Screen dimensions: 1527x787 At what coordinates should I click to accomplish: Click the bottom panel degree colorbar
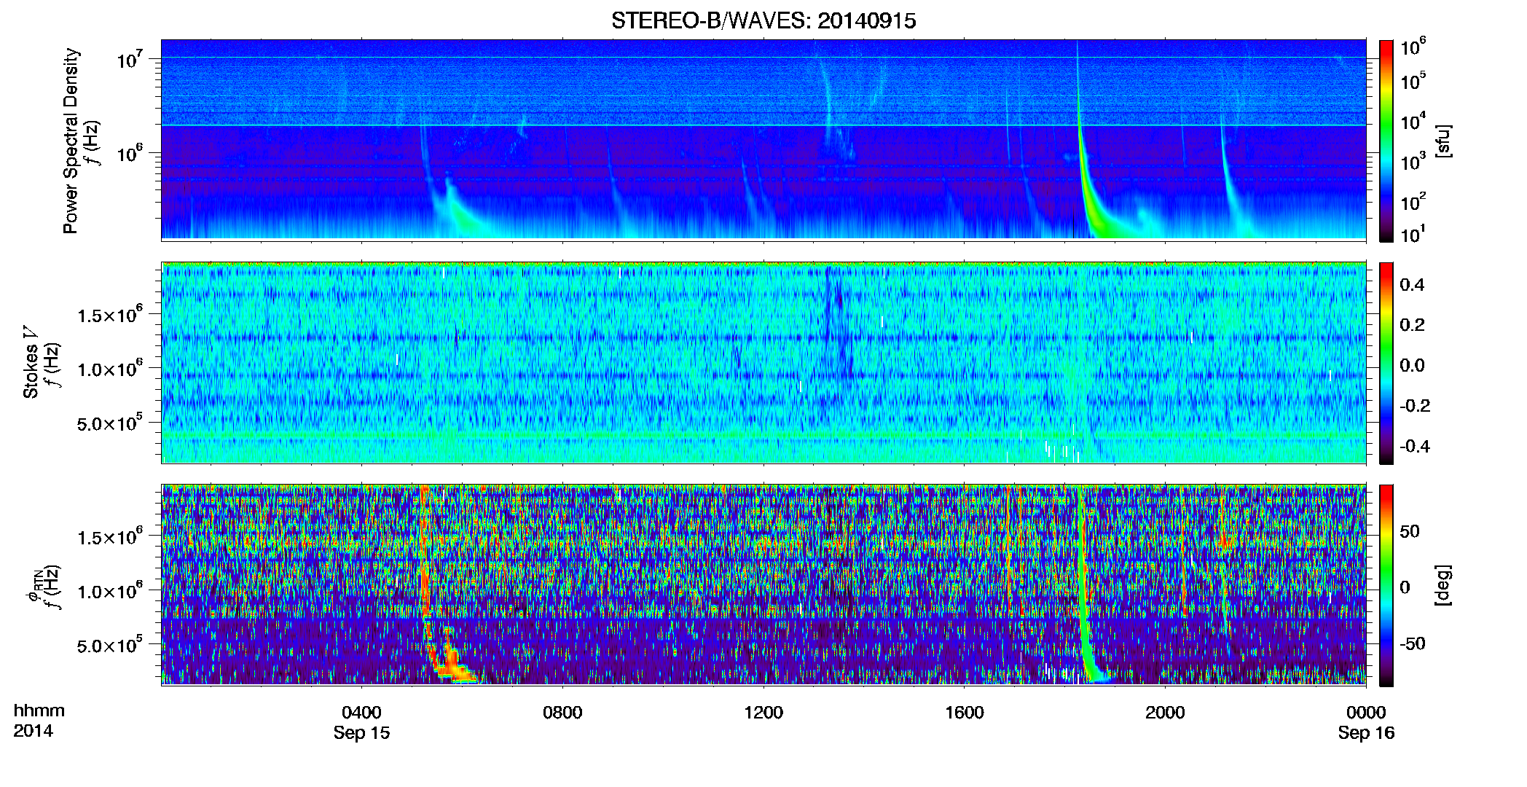point(1386,585)
